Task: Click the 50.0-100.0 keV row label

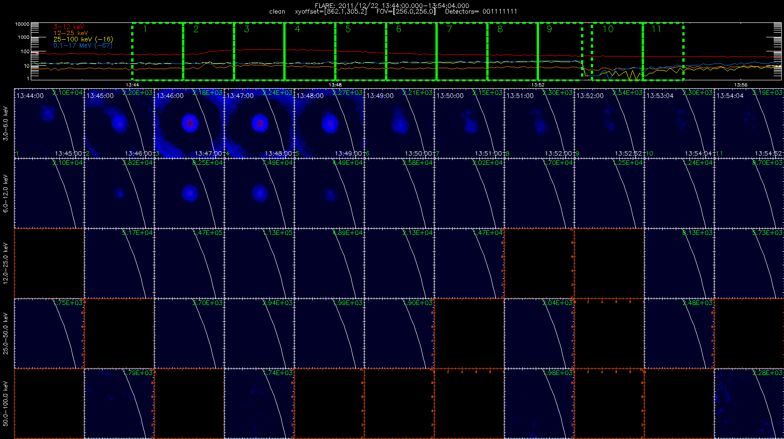Action: coord(6,404)
